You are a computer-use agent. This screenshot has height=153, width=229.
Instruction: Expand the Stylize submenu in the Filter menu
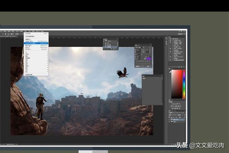(x=36, y=54)
